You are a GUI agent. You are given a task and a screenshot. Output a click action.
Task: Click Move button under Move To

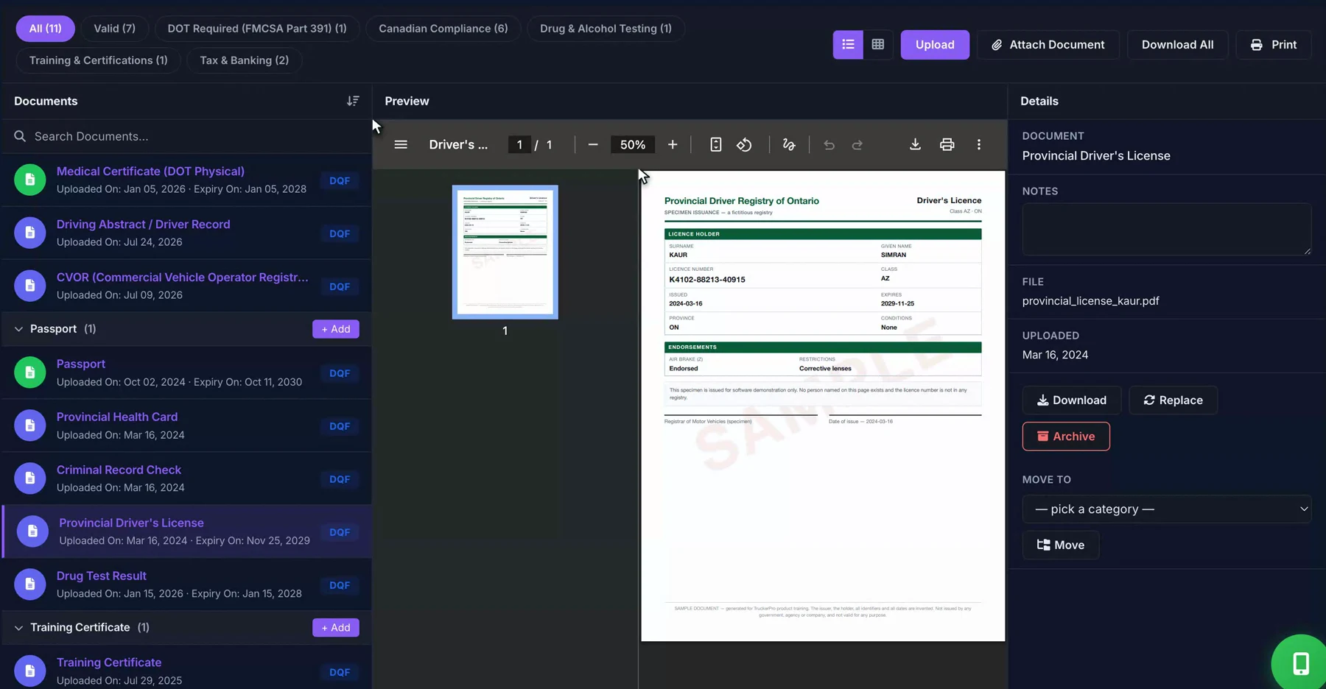1061,545
